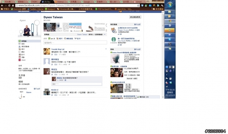Click the status update text box
228x134 pixels.
(75, 43)
